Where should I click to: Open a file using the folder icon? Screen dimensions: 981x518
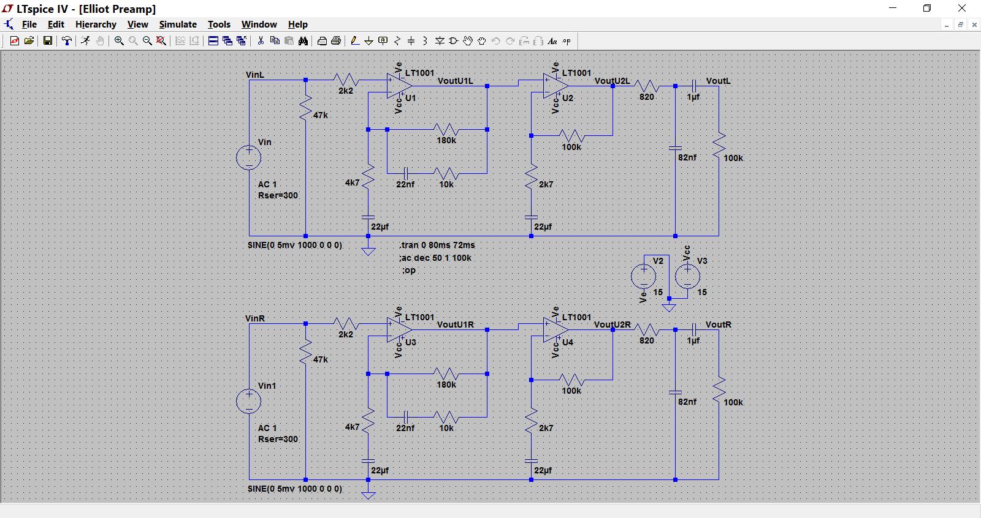(29, 41)
